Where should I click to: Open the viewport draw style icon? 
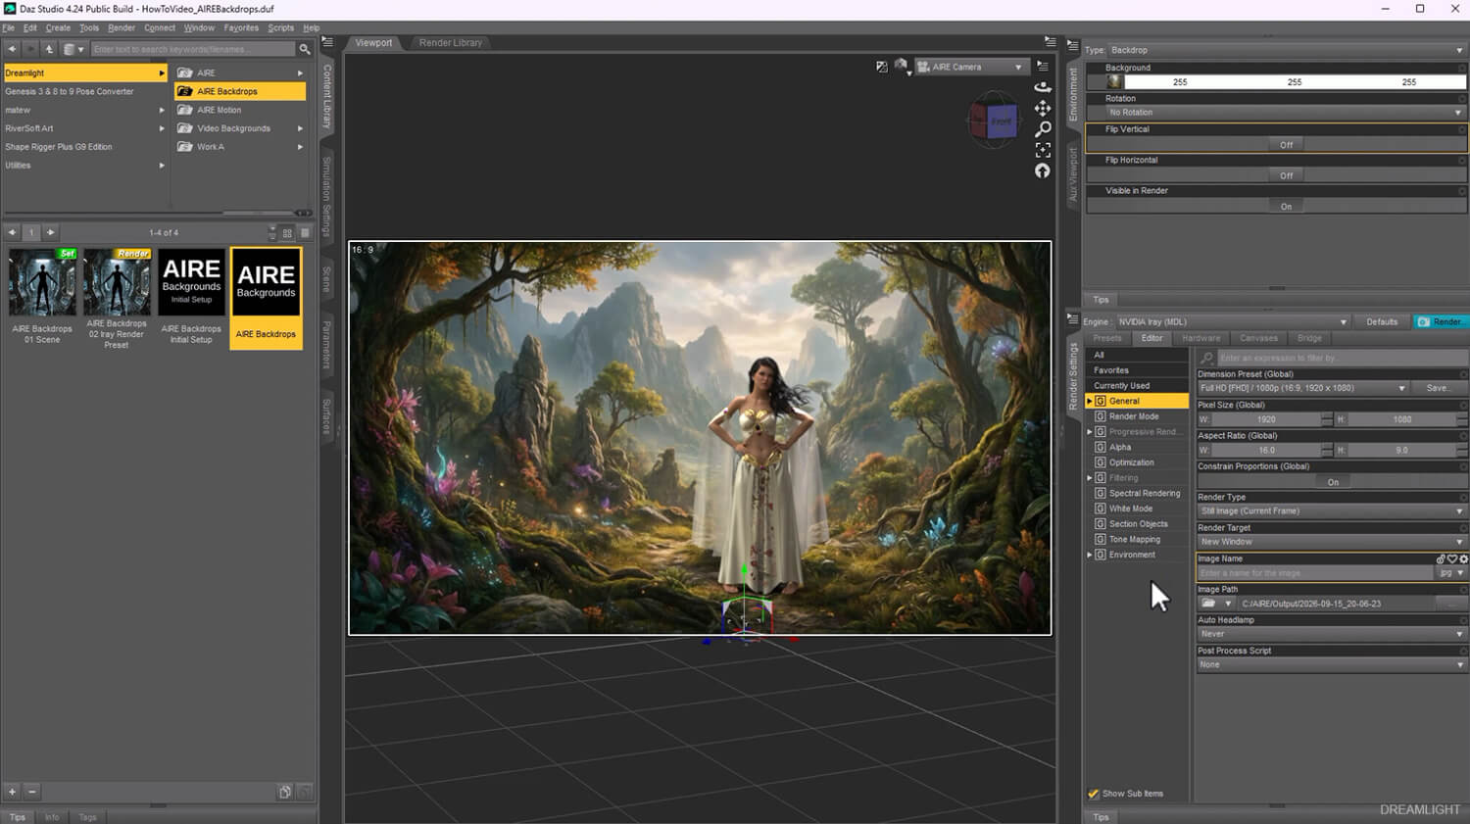(x=901, y=67)
